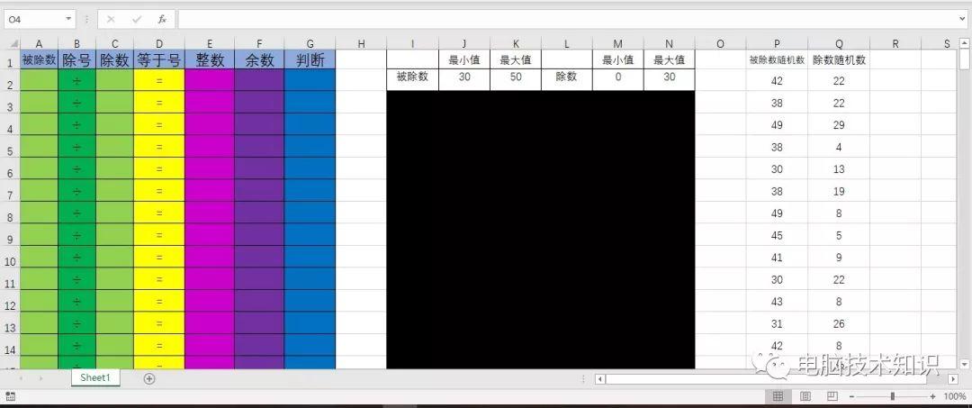Click the 除数随机数 header cell
Viewport: 972px width, 408px height.
839,60
